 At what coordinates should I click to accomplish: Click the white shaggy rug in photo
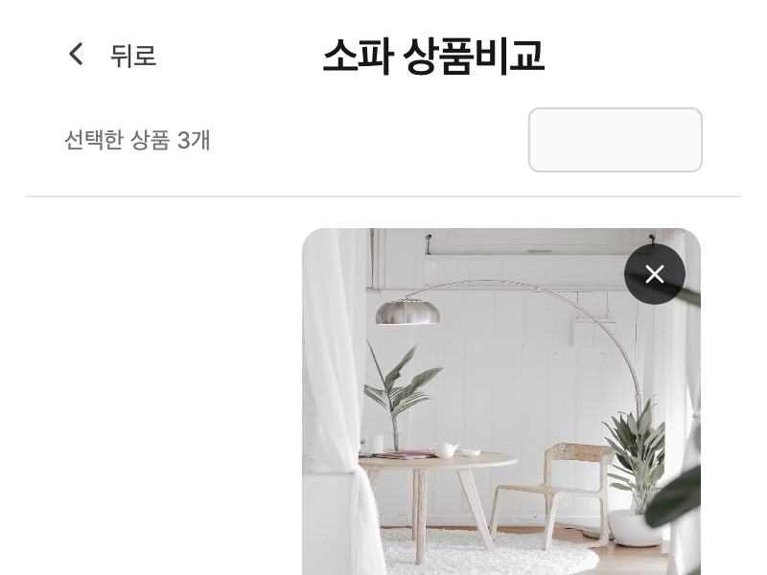[489, 552]
